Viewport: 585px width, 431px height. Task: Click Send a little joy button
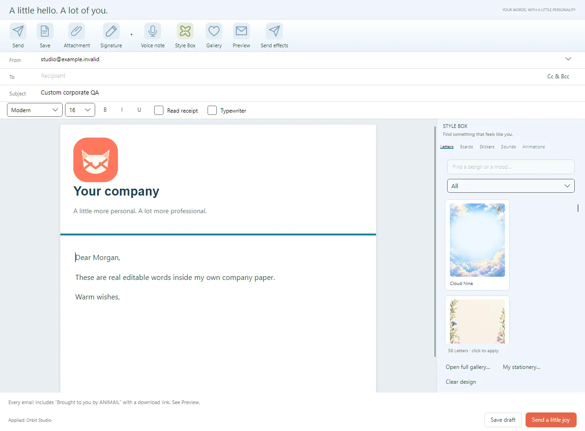[551, 420]
